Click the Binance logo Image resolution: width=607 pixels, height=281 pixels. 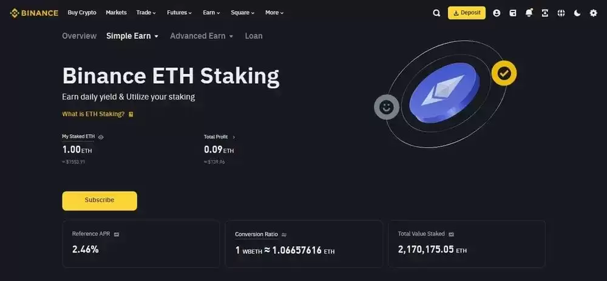(x=34, y=13)
